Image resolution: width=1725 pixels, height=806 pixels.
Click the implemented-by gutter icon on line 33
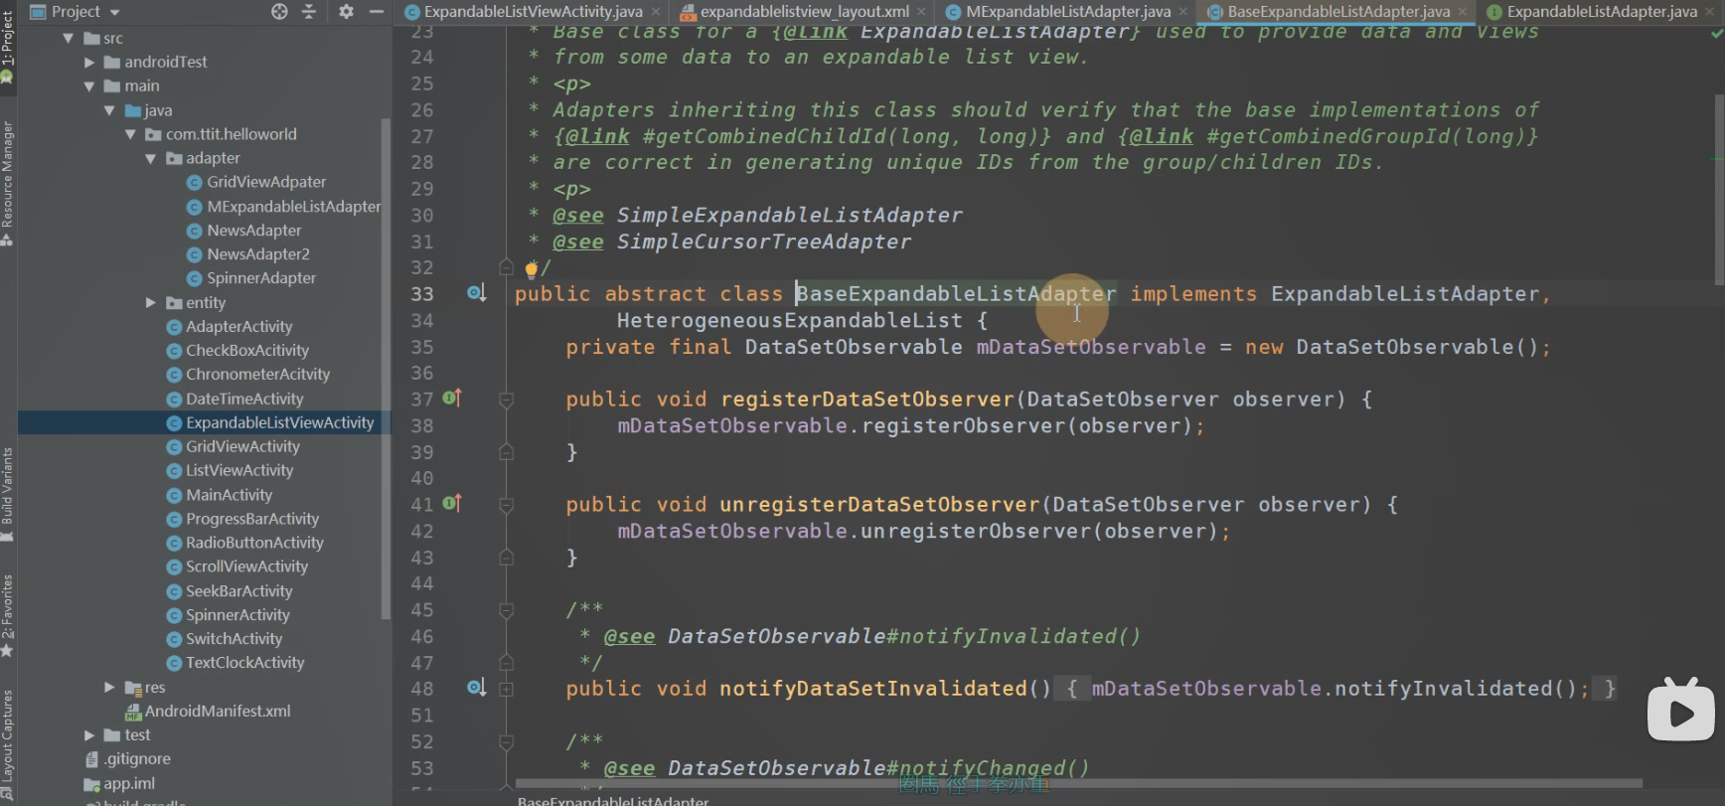476,293
